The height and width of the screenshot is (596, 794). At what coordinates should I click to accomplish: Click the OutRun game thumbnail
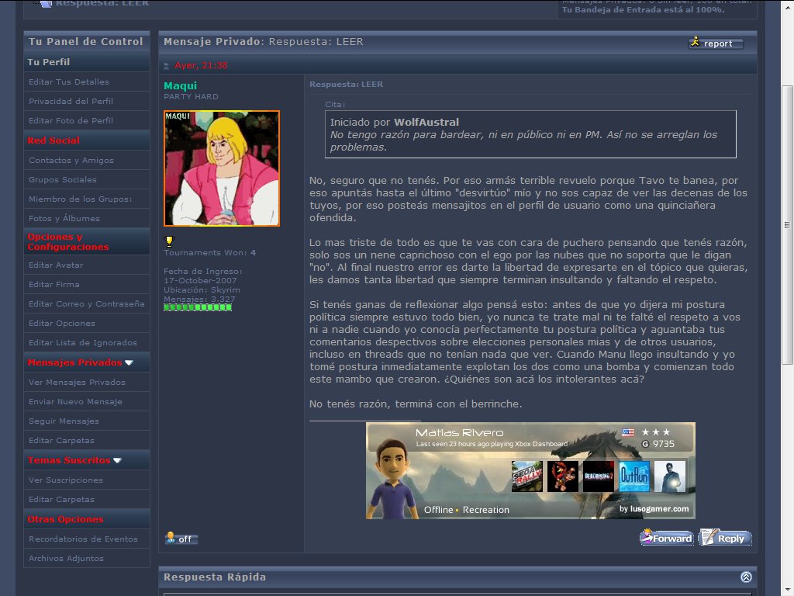[x=634, y=476]
